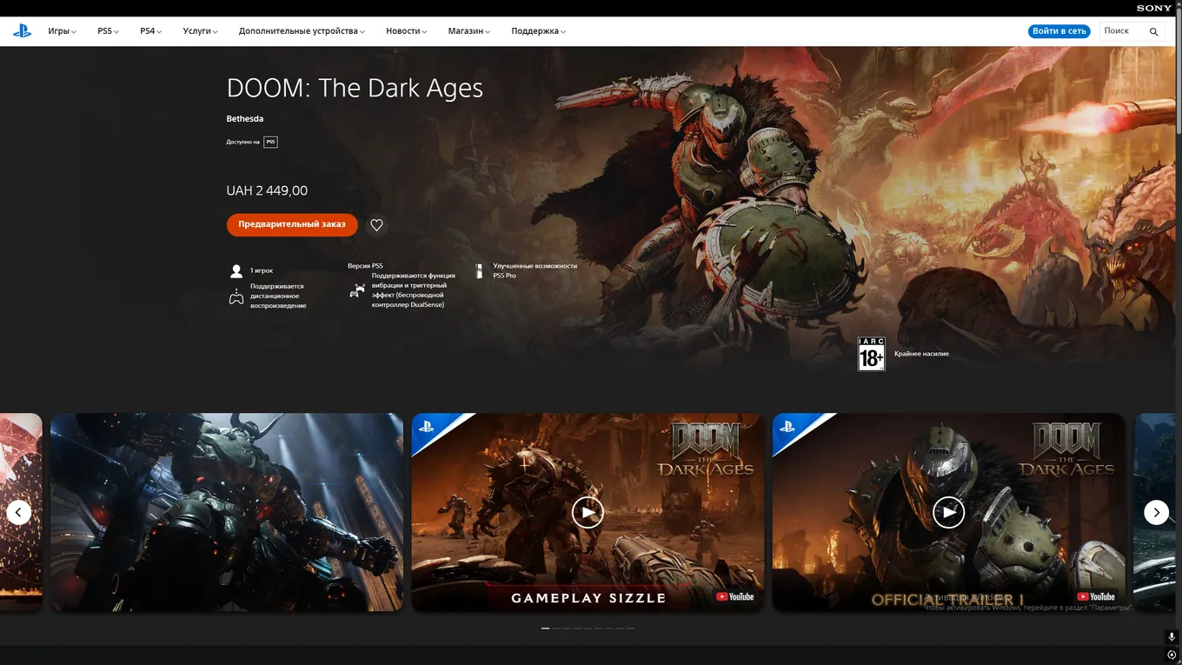1182x665 pixels.
Task: Click the target icon below the microphone
Action: [1172, 655]
